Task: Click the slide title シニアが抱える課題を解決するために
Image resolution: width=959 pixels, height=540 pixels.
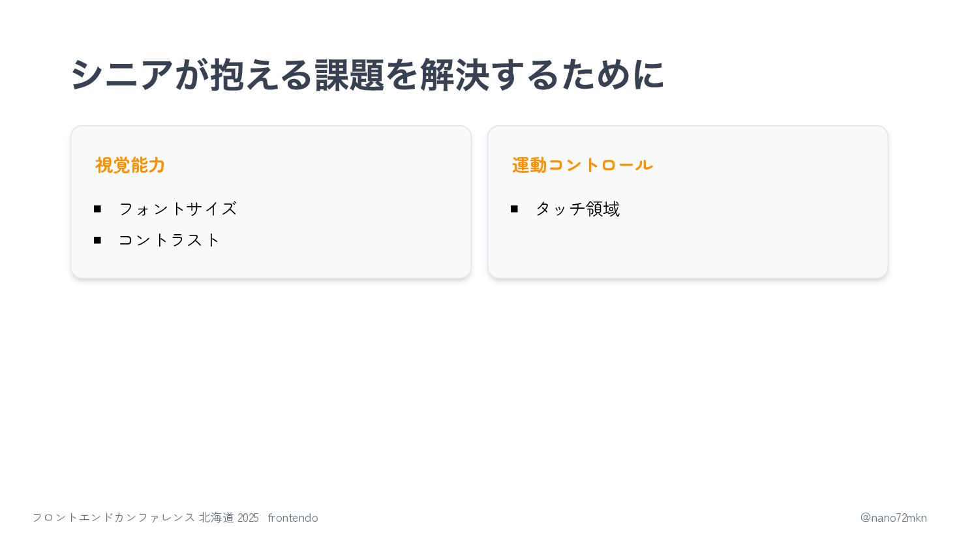Action: coord(367,74)
